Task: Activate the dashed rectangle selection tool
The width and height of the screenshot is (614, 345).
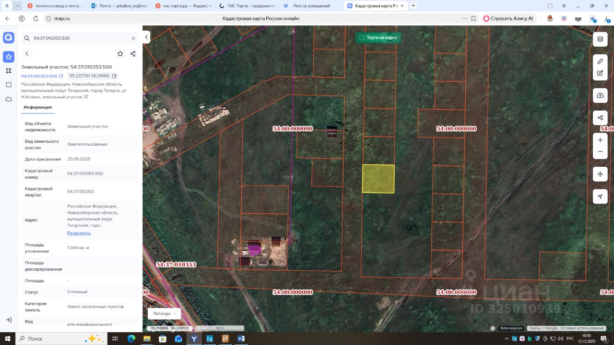Action: tap(9, 85)
